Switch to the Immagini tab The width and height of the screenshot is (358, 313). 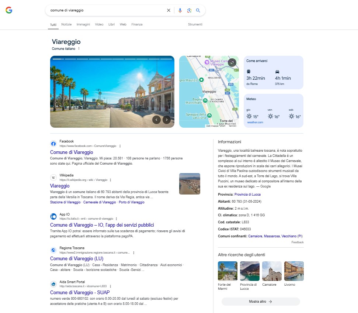tap(83, 24)
